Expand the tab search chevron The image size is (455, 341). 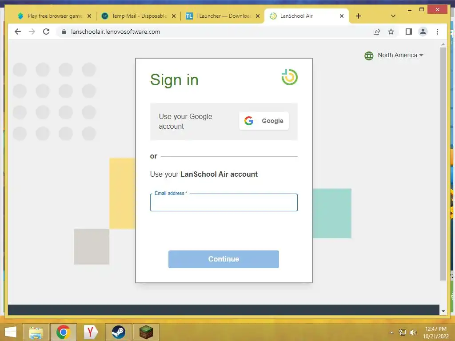[x=393, y=16]
